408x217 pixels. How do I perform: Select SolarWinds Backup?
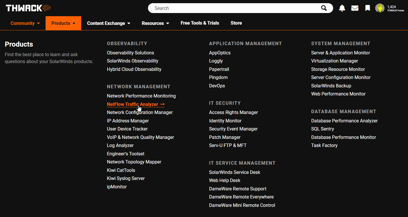331,86
